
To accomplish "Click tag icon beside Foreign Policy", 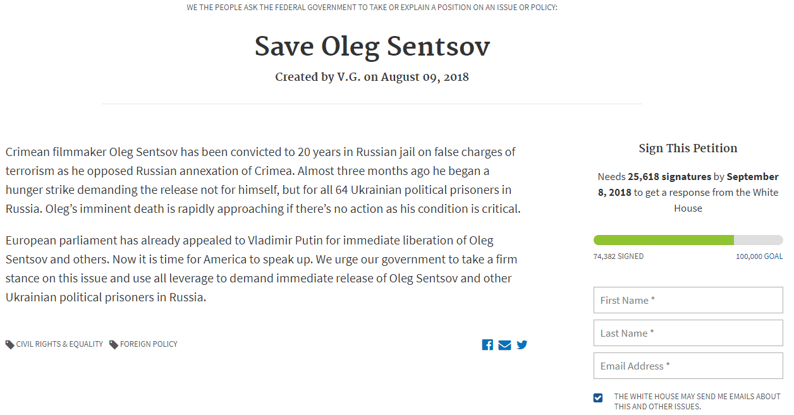I will point(114,345).
